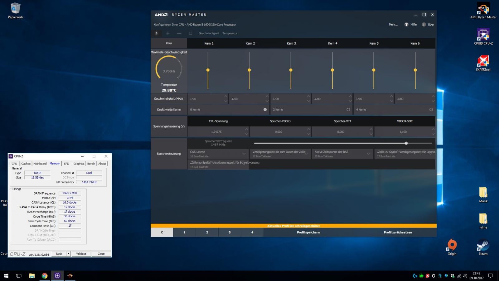
Task: Expand the CAS-Latenz dropdown
Action: tap(244, 154)
